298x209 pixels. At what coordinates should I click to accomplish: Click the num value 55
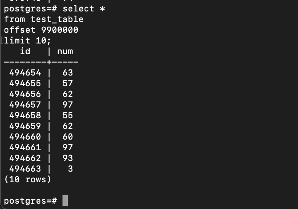[x=67, y=115]
